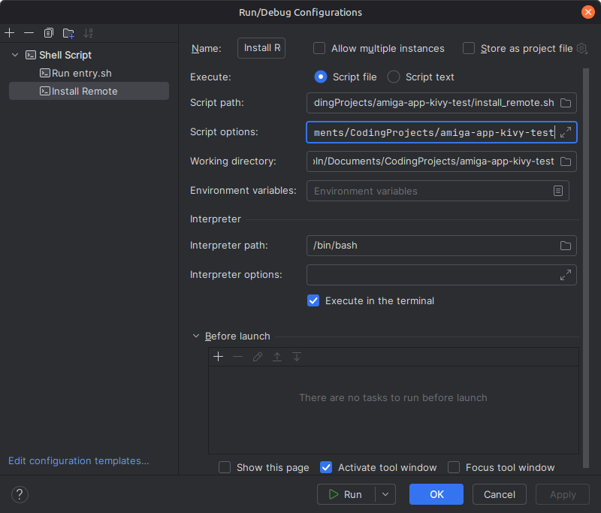Click the Copy Configuration icon
Image resolution: width=601 pixels, height=513 pixels.
pos(49,33)
